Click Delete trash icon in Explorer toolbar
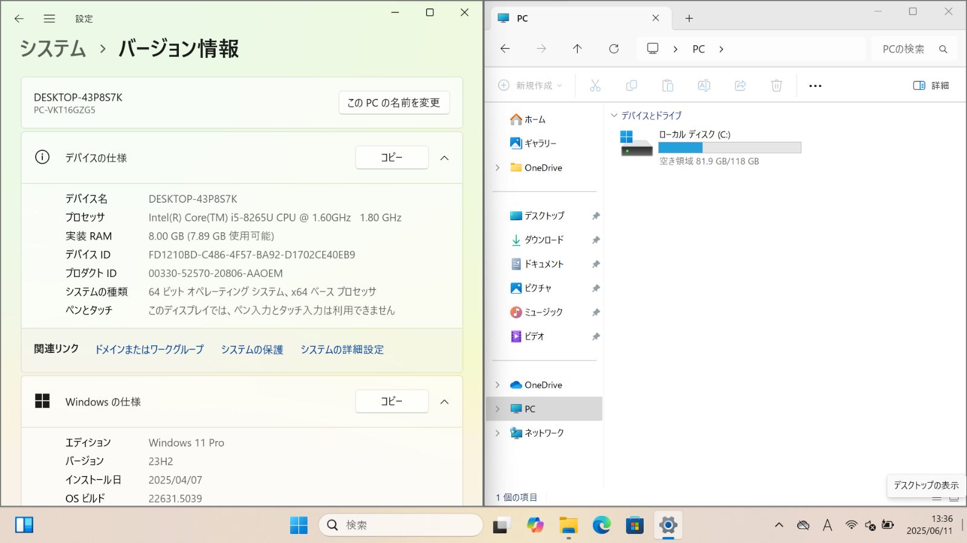This screenshot has width=967, height=543. click(x=777, y=86)
